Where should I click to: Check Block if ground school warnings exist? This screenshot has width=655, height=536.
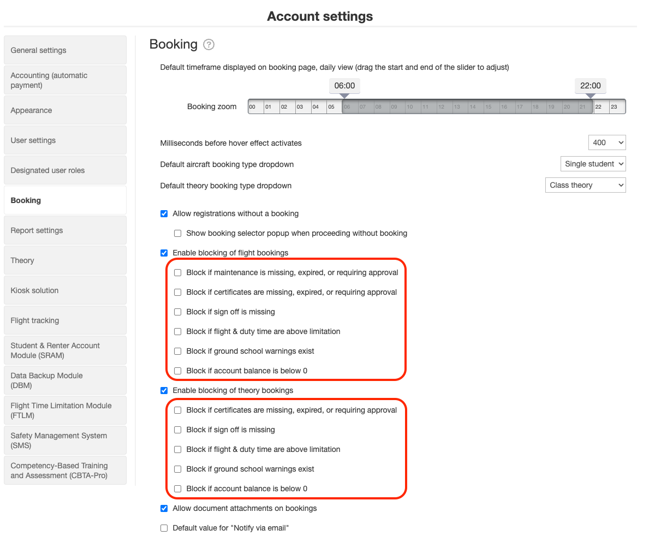pyautogui.click(x=177, y=351)
